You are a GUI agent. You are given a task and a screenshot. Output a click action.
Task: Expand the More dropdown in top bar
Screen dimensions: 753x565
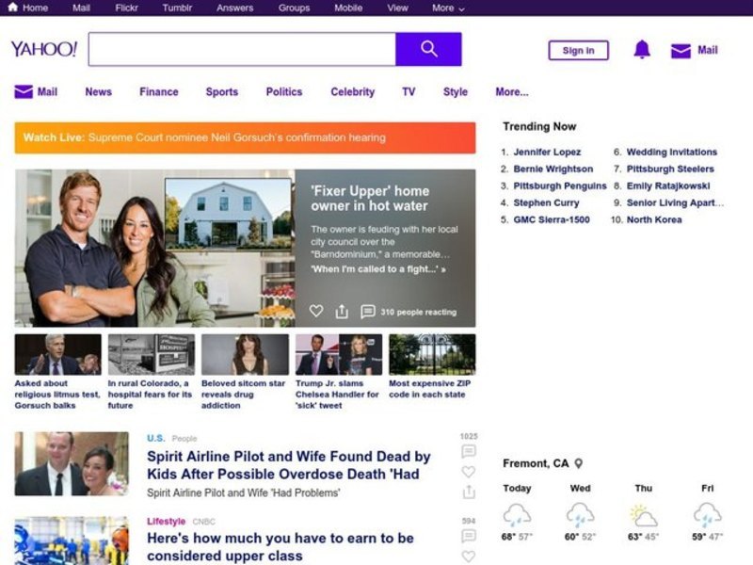point(448,8)
